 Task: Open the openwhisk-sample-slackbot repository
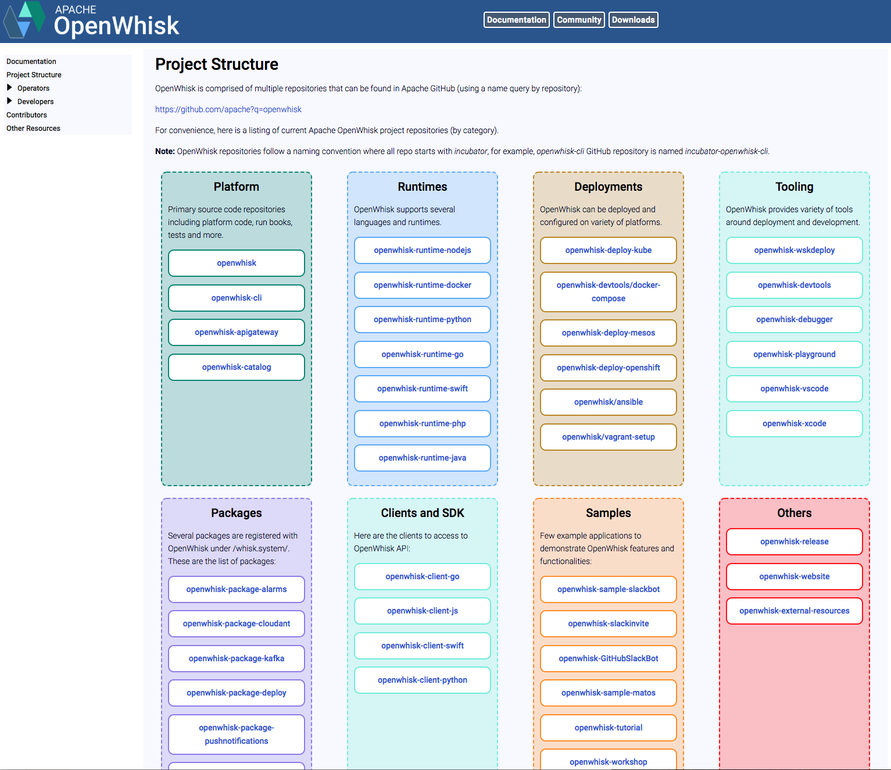[609, 589]
